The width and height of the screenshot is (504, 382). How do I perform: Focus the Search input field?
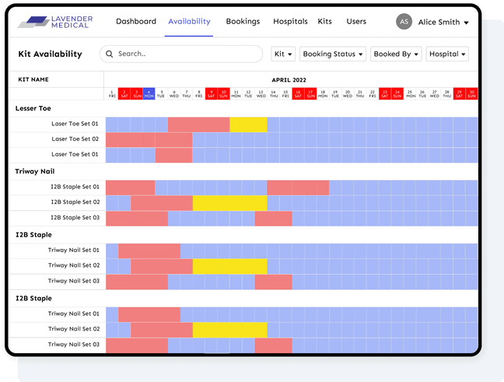click(187, 54)
